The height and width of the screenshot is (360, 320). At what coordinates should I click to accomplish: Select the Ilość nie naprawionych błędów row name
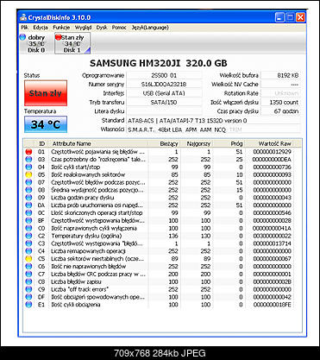click(89, 267)
